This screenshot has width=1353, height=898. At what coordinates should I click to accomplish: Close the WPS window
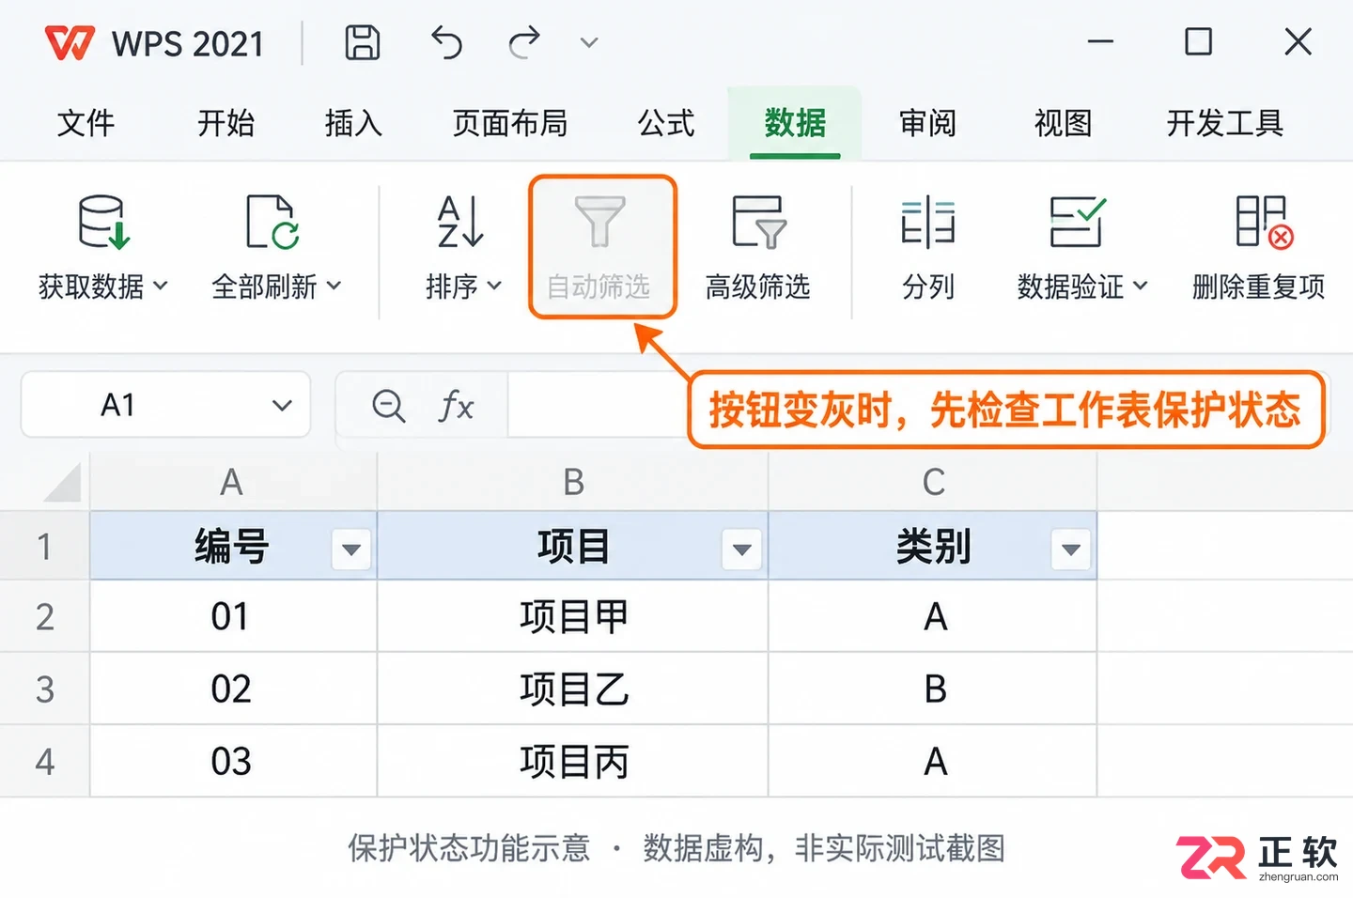coord(1298,41)
